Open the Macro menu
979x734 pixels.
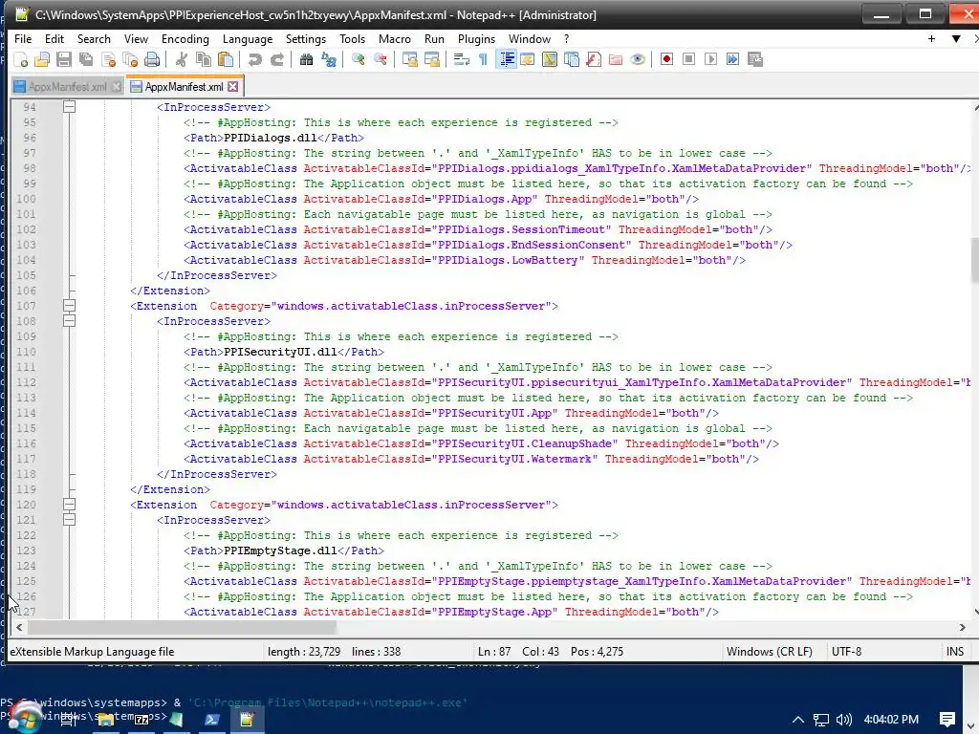click(395, 38)
